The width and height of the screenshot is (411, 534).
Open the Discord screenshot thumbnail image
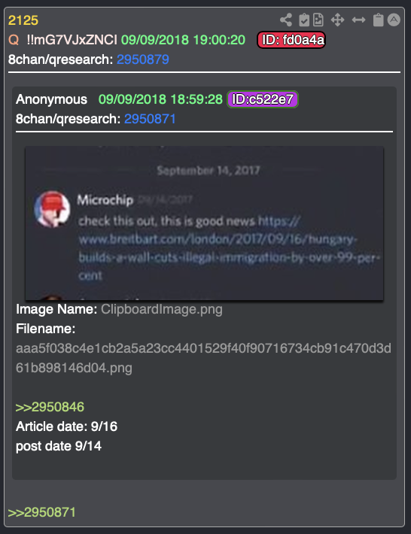click(x=205, y=223)
